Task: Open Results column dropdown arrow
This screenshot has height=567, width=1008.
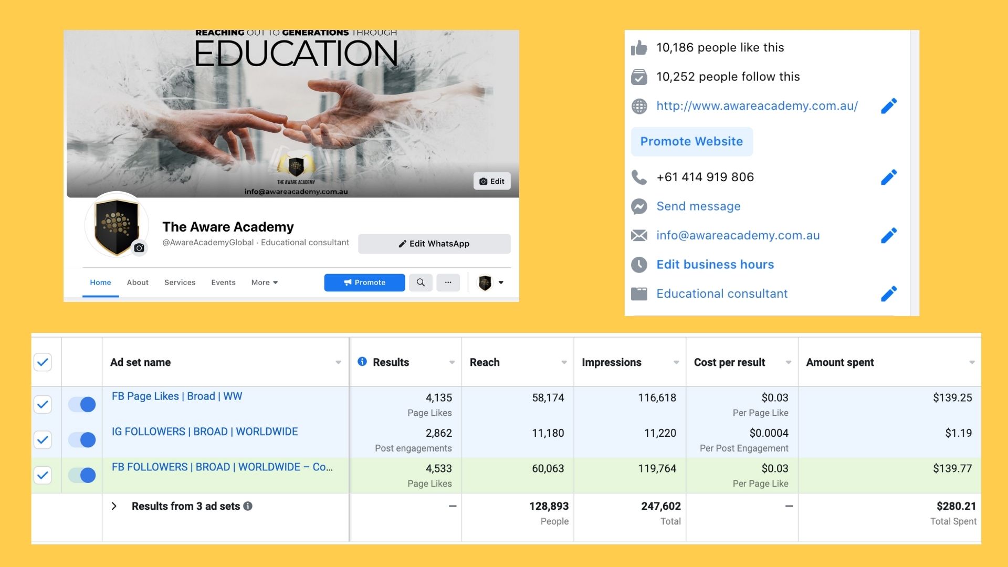Action: 452,362
